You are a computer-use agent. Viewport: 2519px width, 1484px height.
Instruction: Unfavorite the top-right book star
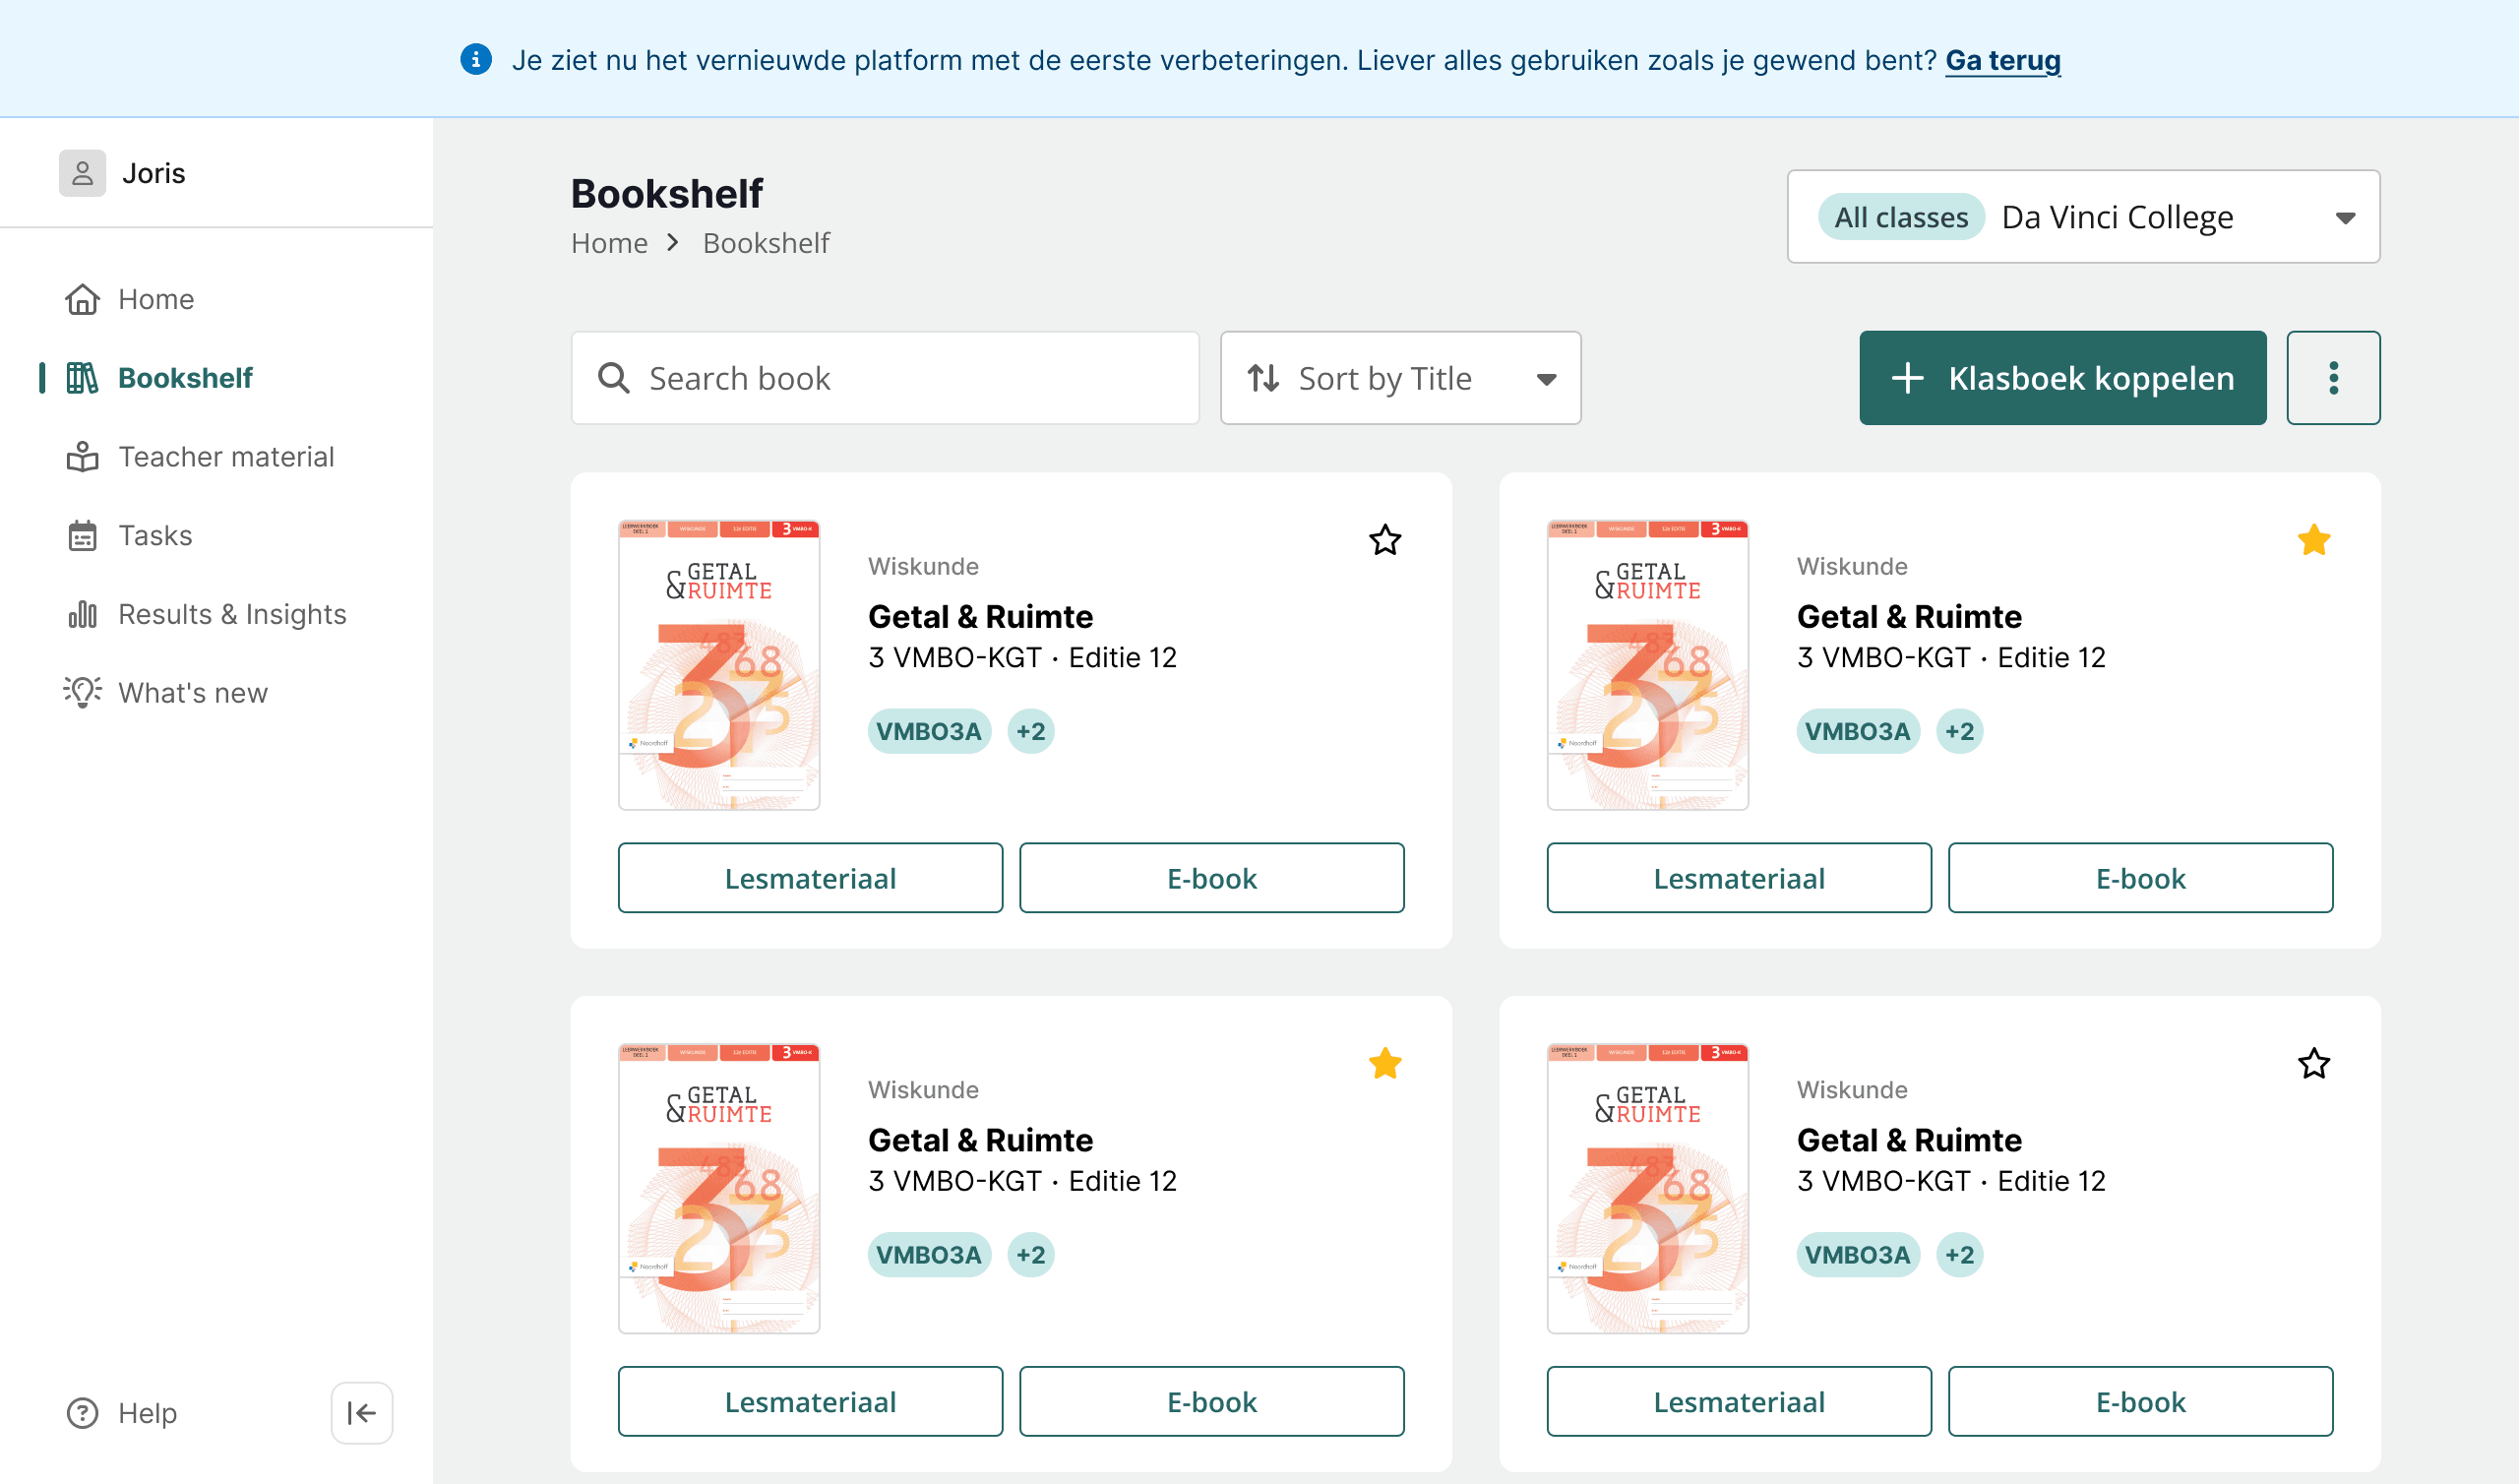click(2313, 540)
